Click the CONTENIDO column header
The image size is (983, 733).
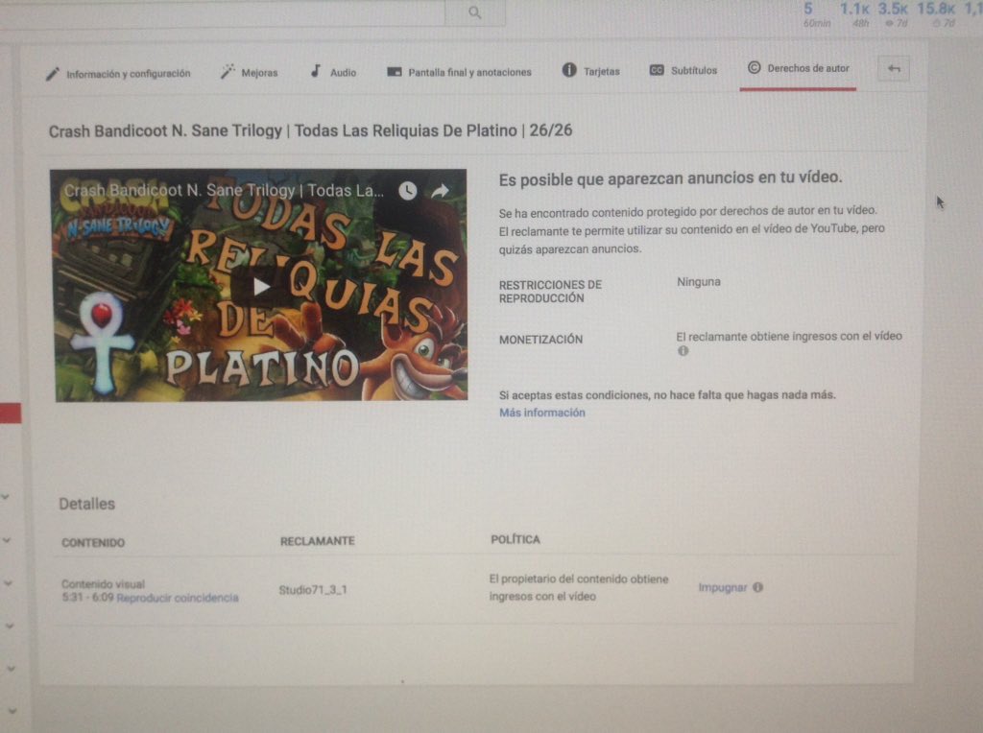pyautogui.click(x=93, y=542)
